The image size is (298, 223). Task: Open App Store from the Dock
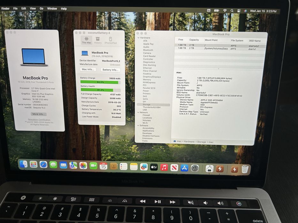point(184,168)
